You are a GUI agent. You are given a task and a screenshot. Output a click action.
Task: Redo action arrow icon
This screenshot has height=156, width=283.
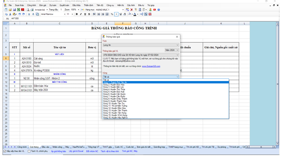24,14
